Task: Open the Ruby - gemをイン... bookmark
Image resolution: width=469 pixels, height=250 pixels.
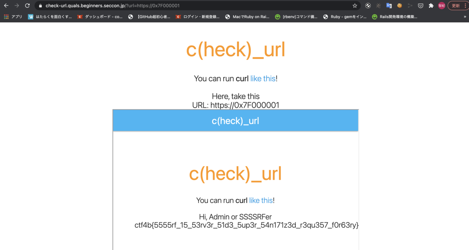Action: 345,17
